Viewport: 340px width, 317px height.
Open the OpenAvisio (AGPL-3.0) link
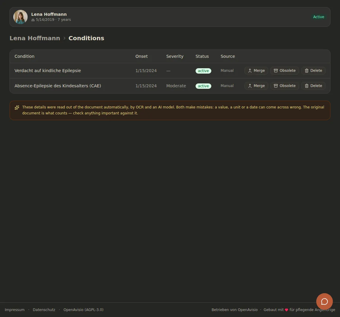point(84,310)
